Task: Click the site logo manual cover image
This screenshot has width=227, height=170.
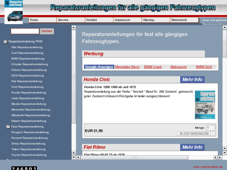Action: point(14,12)
